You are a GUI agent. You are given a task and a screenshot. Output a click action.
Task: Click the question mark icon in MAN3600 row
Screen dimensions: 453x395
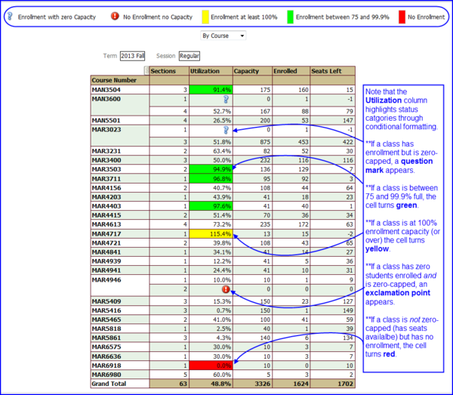tap(226, 100)
